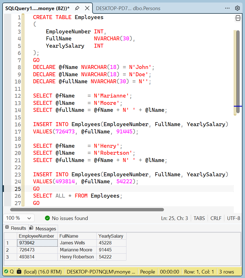This screenshot has width=245, height=278.
Task: Click the People database status
Action: 147,272
